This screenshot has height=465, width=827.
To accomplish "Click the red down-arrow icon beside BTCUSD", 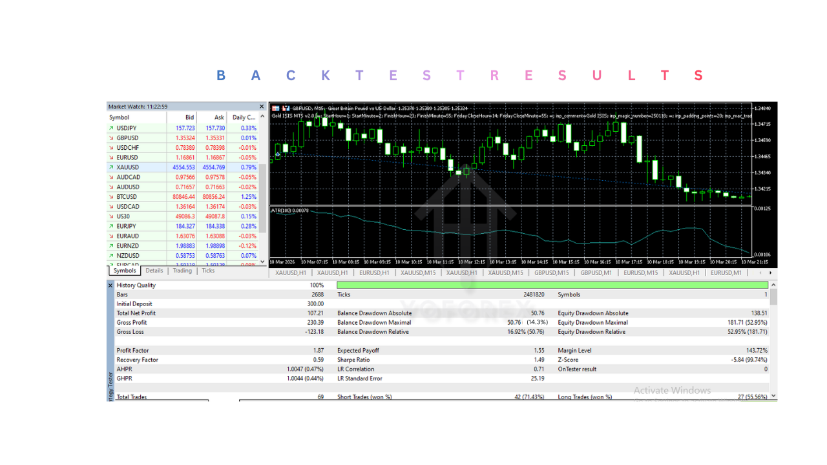I will pyautogui.click(x=111, y=197).
